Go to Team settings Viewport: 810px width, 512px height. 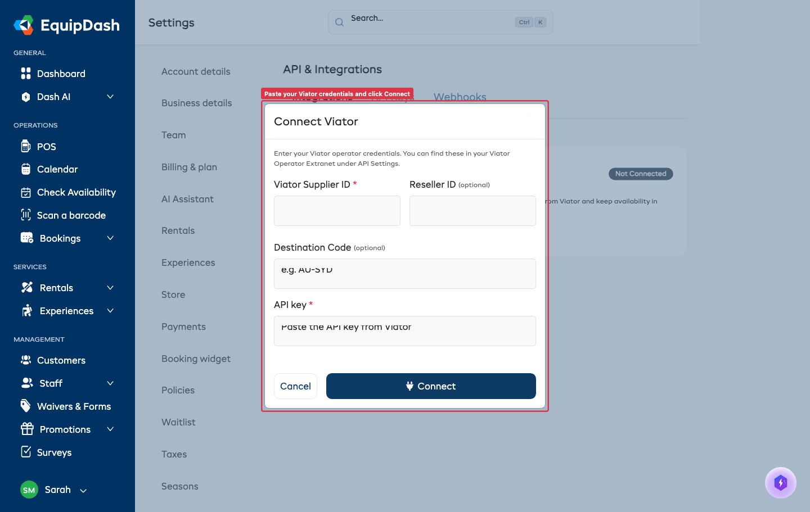click(x=174, y=135)
